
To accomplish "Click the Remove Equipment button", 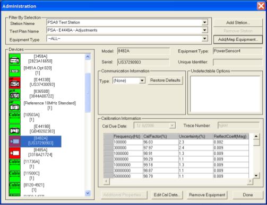I will click(207, 195).
